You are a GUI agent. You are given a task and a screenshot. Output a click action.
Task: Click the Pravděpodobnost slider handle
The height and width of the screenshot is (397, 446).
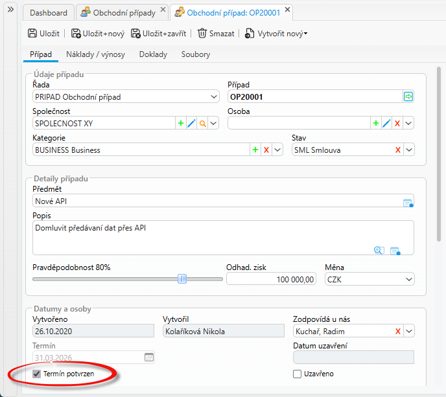coord(182,279)
